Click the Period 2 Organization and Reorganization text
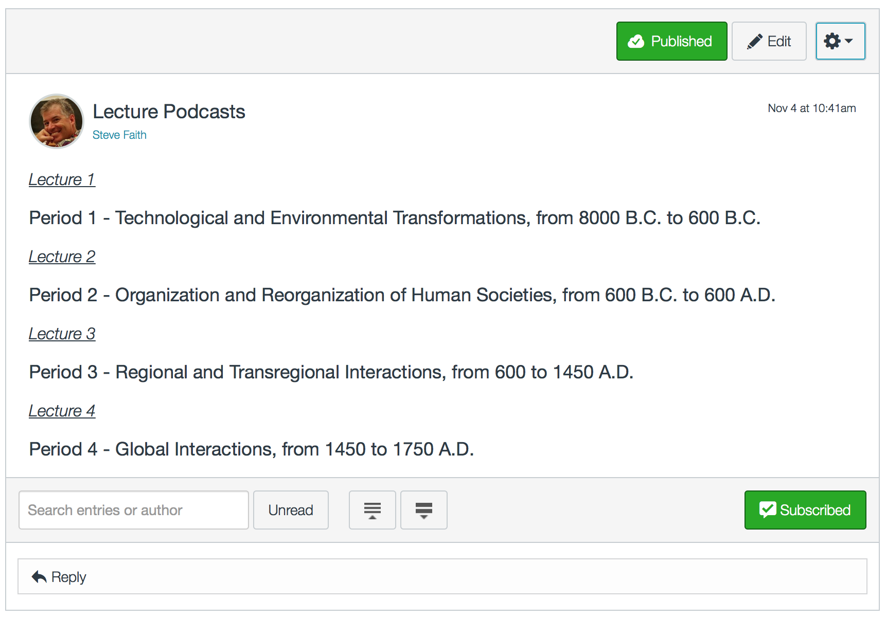The width and height of the screenshot is (886, 619). coord(402,295)
